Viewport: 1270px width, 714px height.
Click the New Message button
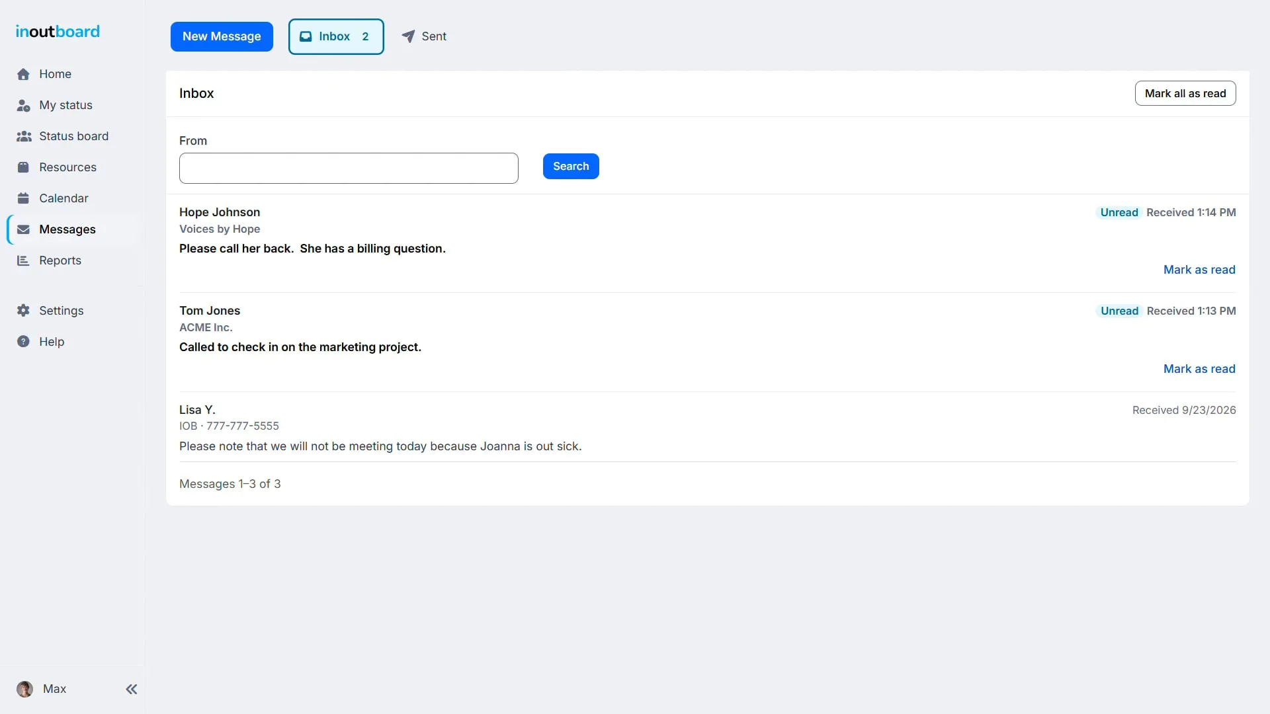222,36
